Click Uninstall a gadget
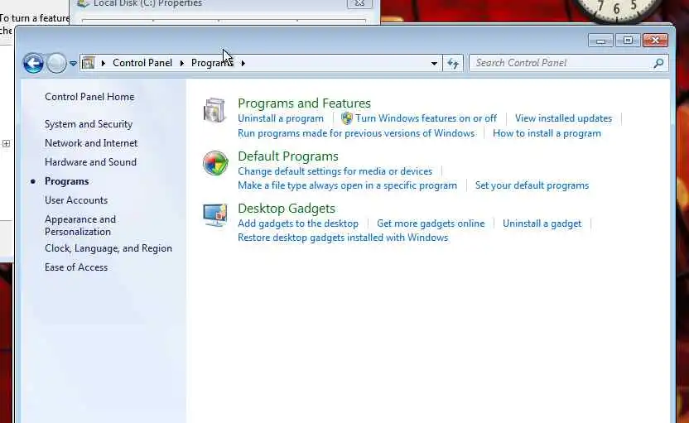689x423 pixels. tap(542, 224)
